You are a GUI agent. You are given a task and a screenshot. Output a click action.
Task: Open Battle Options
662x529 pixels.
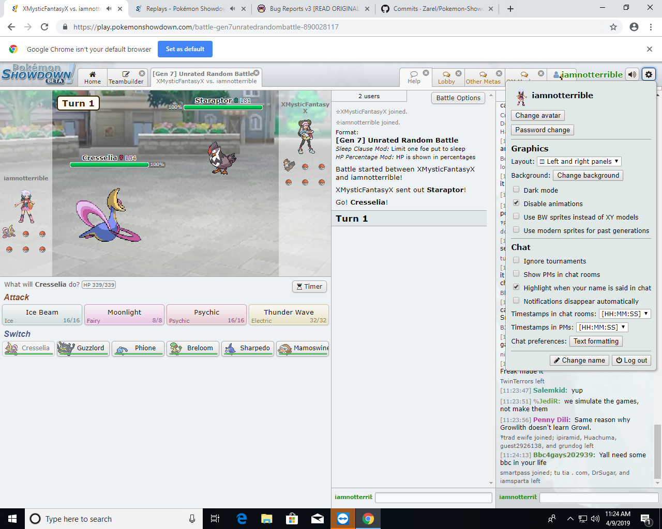(x=458, y=98)
